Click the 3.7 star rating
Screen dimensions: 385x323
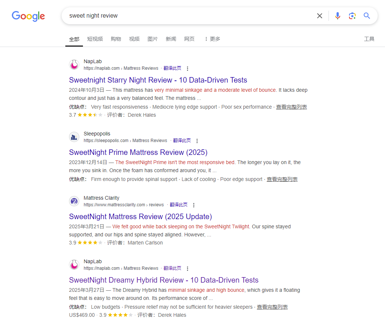[x=86, y=115]
